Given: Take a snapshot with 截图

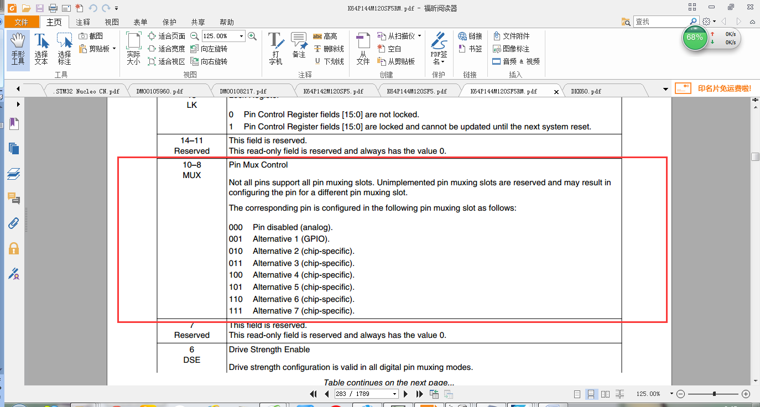Looking at the screenshot, I should pyautogui.click(x=91, y=36).
